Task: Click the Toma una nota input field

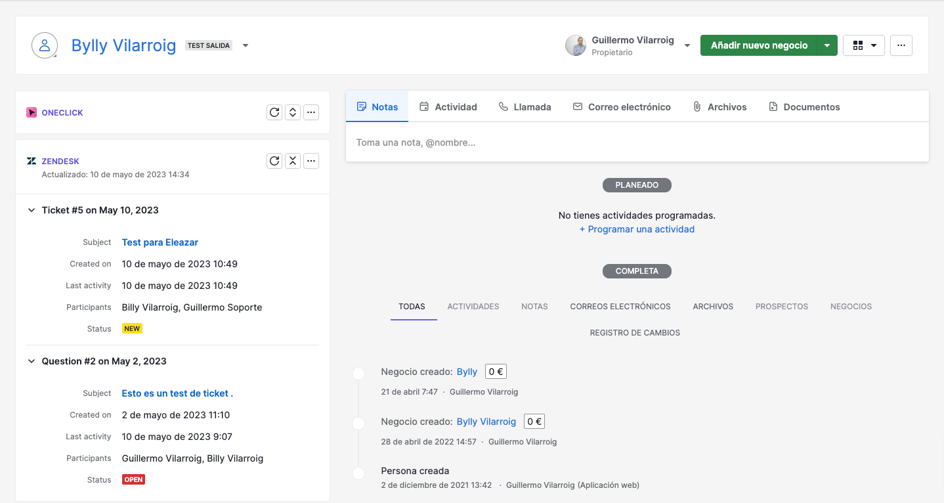Action: (x=637, y=142)
